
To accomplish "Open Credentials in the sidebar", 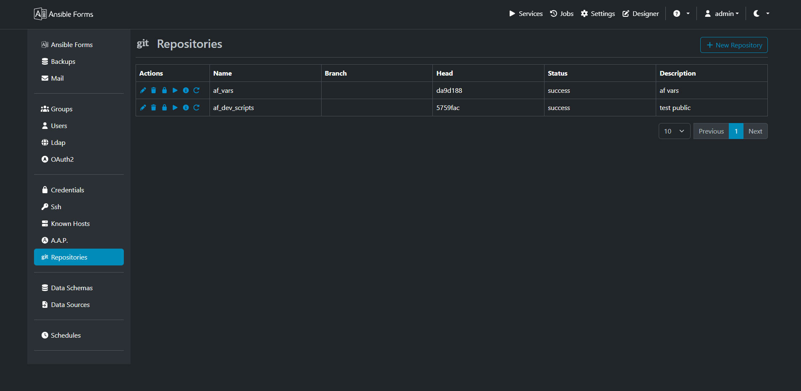I will (x=67, y=190).
